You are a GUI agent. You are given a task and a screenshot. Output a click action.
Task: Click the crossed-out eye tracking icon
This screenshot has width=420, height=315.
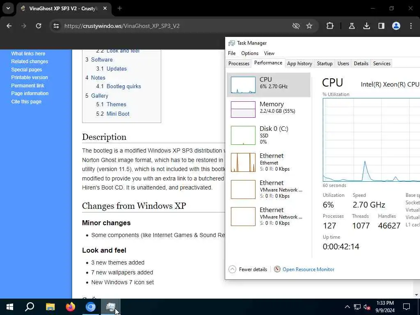296,26
